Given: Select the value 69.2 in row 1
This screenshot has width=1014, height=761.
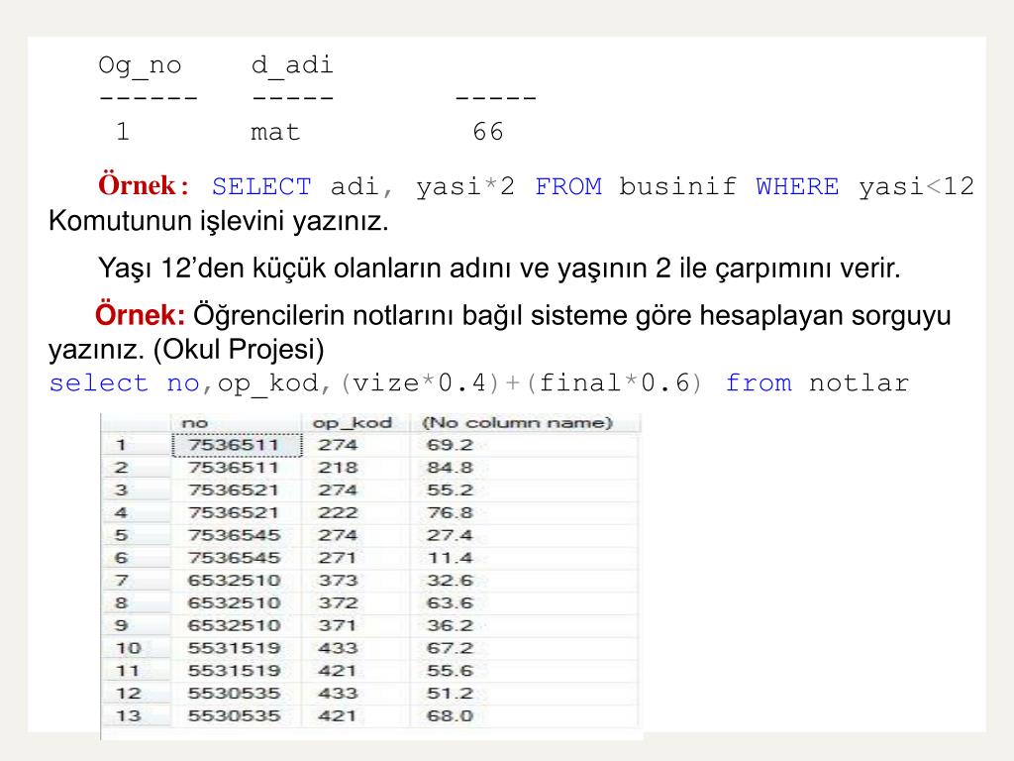Looking at the screenshot, I should [x=451, y=445].
